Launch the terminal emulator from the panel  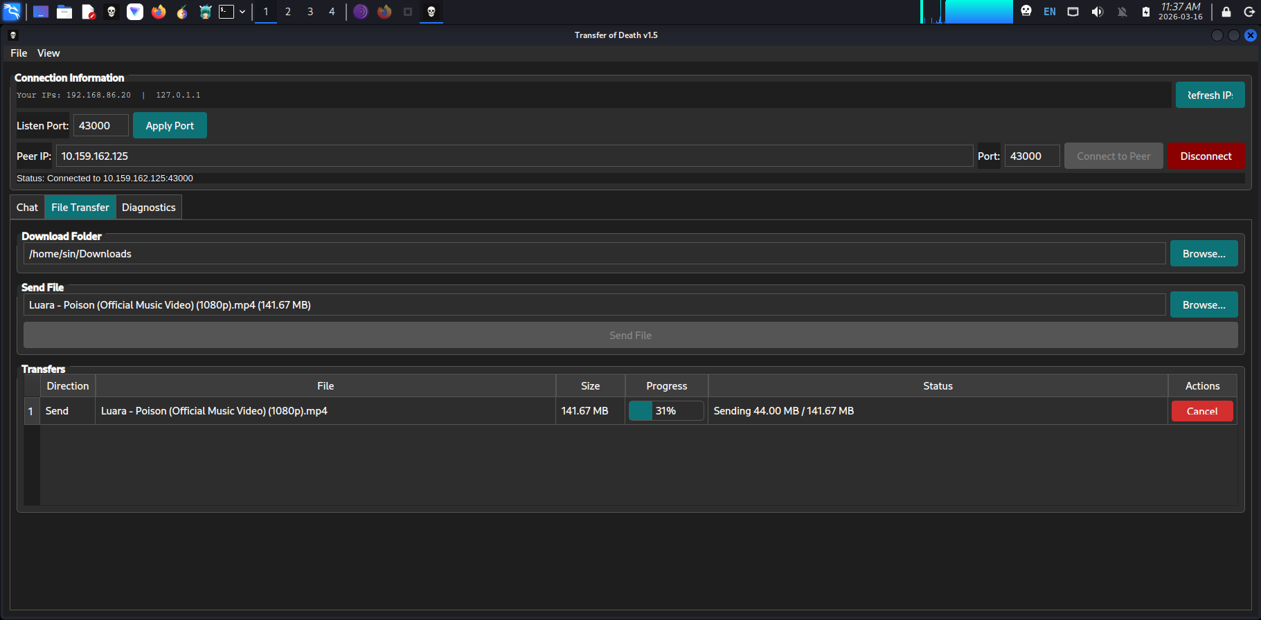pyautogui.click(x=226, y=12)
